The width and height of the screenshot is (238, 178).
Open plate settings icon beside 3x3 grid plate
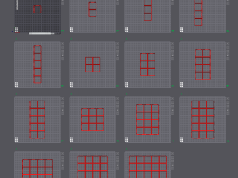[x=118, y=114]
